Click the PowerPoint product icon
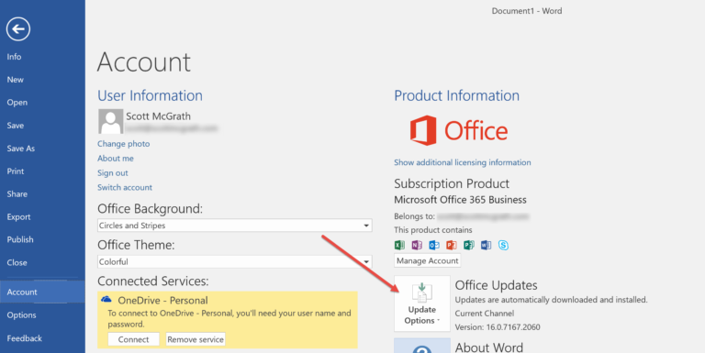The image size is (705, 353). [452, 245]
